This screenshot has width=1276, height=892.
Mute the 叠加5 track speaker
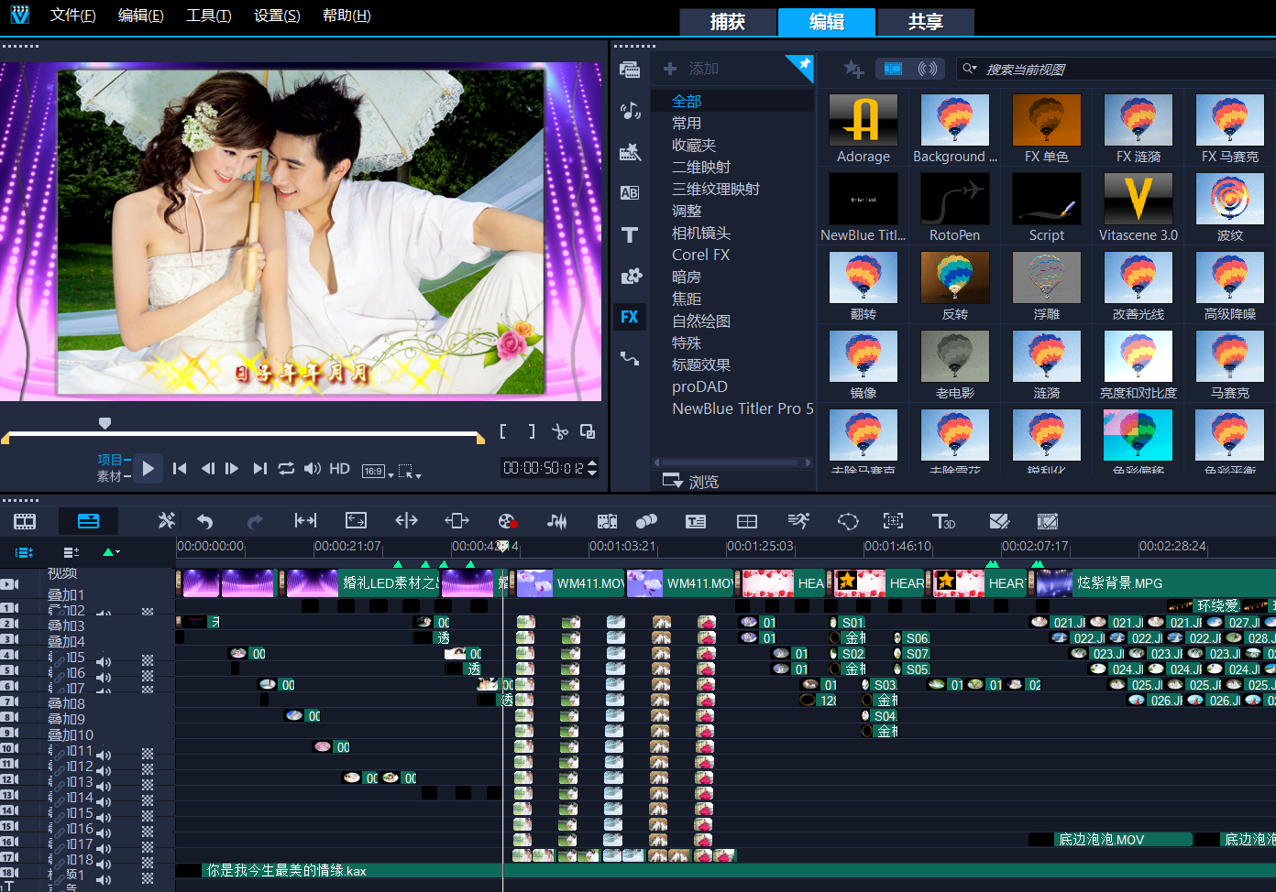pyautogui.click(x=104, y=661)
